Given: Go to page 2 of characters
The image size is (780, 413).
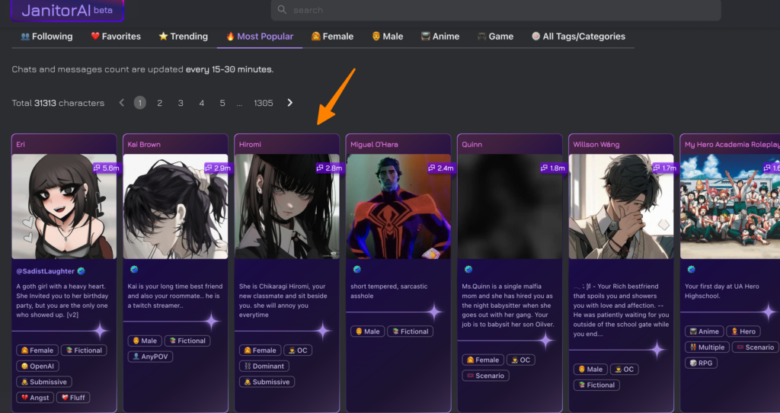Looking at the screenshot, I should [159, 103].
